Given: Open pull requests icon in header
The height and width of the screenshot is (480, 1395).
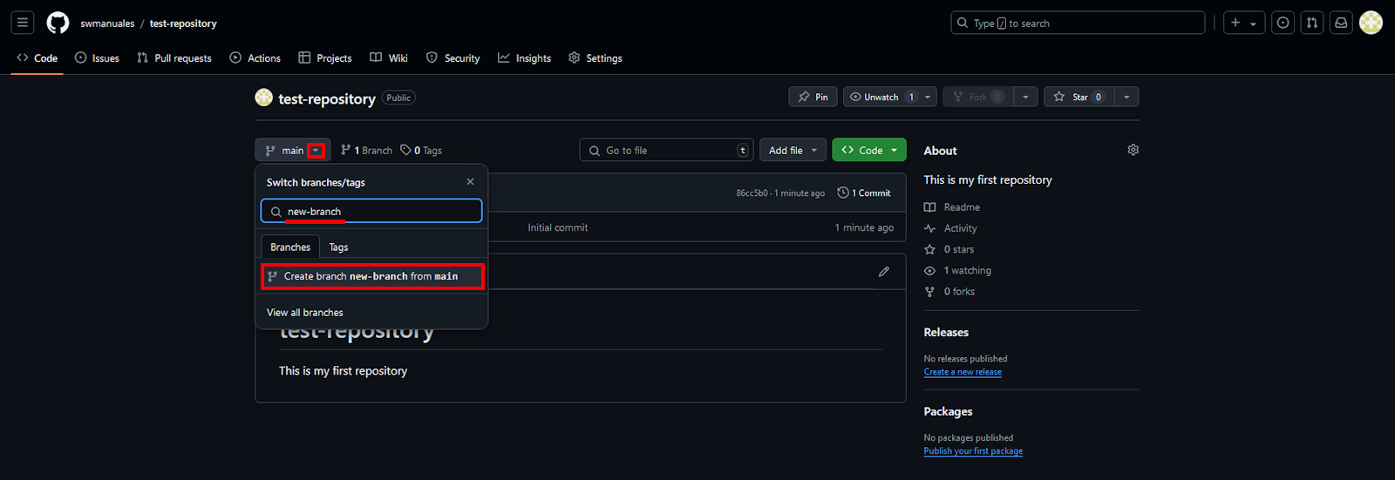Looking at the screenshot, I should [1312, 23].
